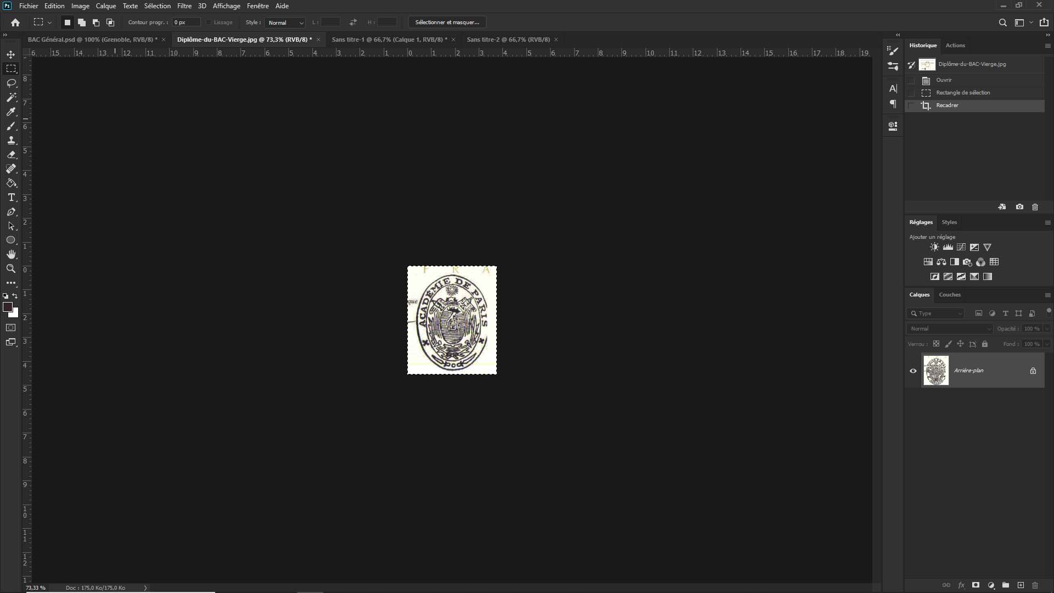Select the Lasso tool
Screen dimensions: 1054x593
tap(11, 83)
